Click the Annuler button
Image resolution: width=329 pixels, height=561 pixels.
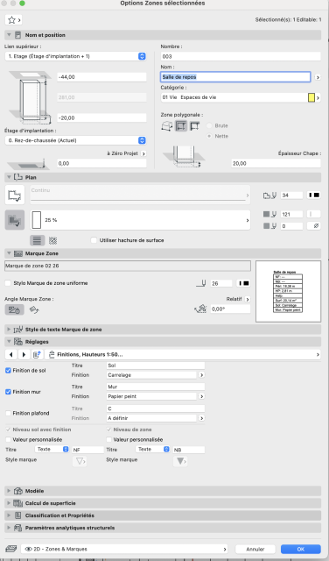tap(255, 549)
